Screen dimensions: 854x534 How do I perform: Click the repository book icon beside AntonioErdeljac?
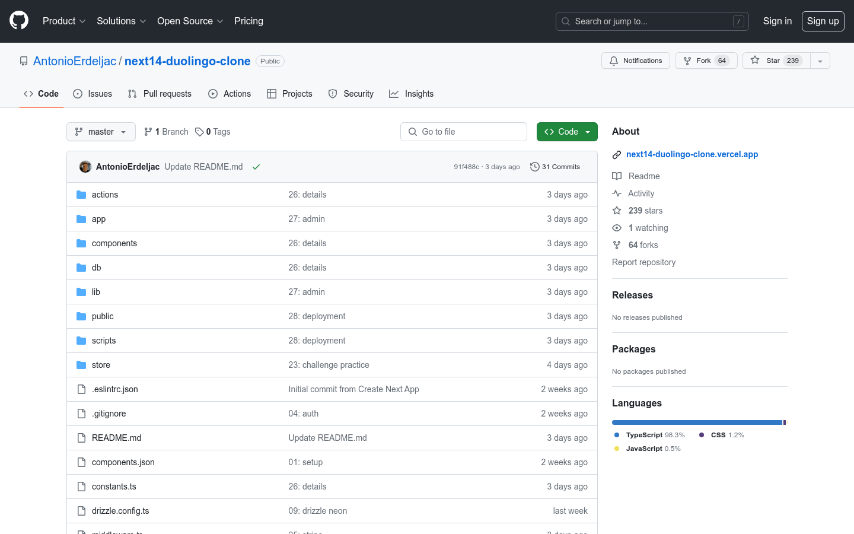pos(24,61)
